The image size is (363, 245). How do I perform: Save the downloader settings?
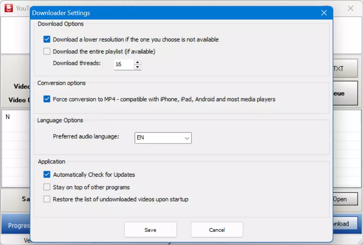[x=150, y=230]
